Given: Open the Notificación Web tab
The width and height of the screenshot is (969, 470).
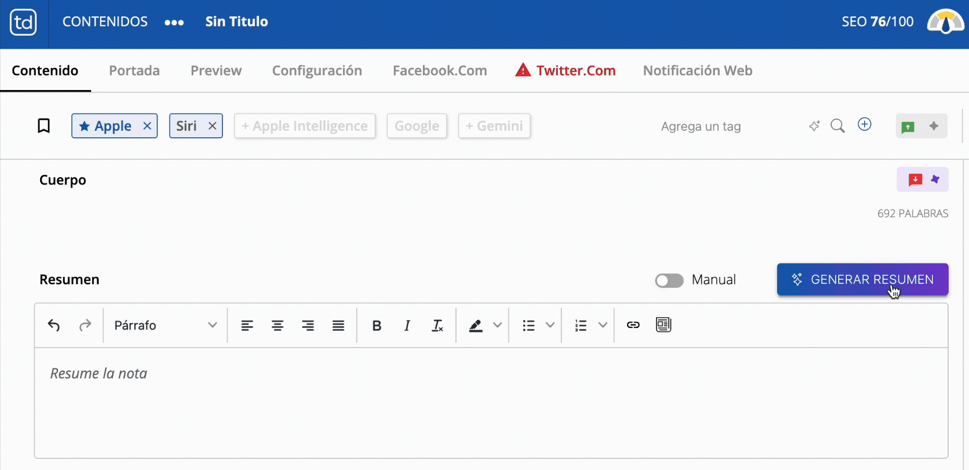Looking at the screenshot, I should 698,71.
